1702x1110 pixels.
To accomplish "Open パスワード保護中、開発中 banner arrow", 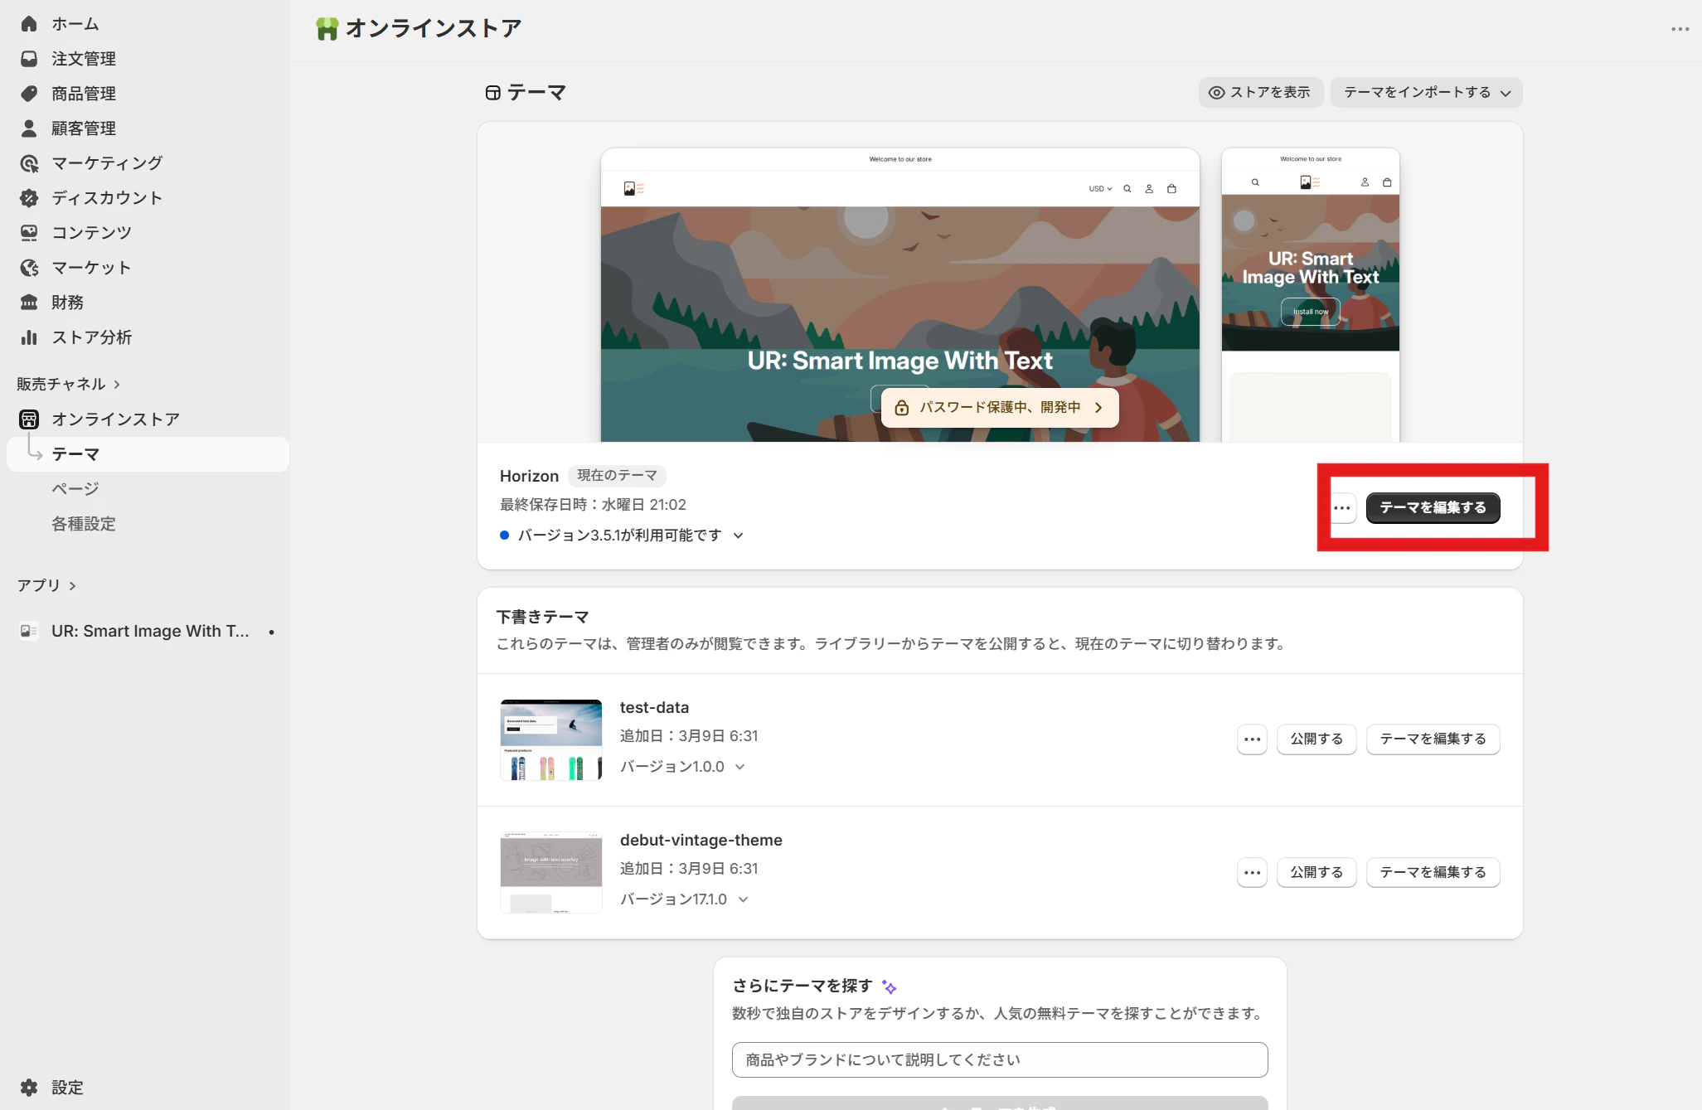I will 1098,408.
